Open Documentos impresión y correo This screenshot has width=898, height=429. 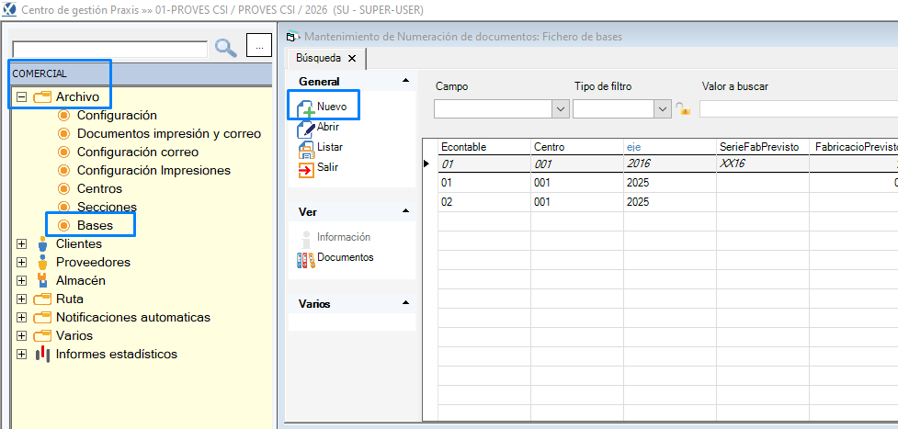169,133
